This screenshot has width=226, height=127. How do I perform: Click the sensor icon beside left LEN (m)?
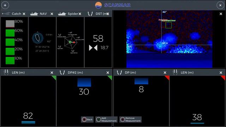click(x=6, y=72)
